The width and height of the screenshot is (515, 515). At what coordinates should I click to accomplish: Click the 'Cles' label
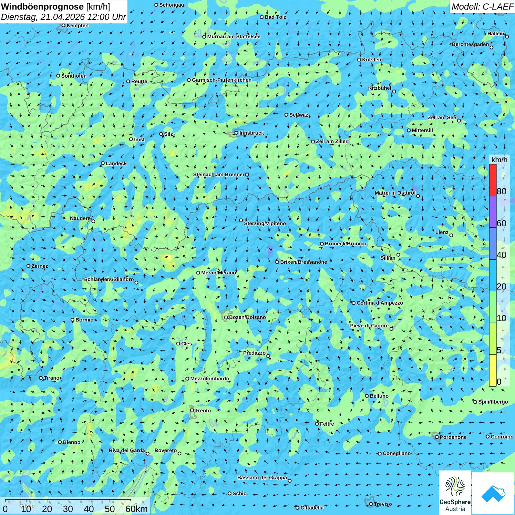[187, 344]
